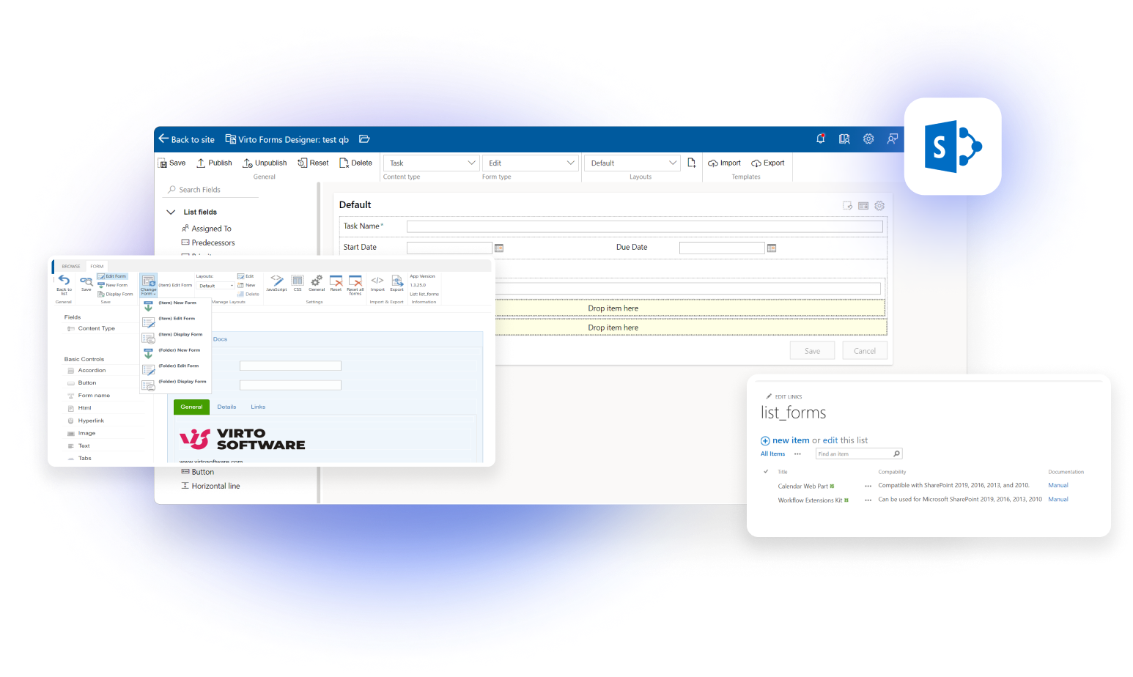
Task: Open the Due Date calendar picker icon
Action: [772, 248]
